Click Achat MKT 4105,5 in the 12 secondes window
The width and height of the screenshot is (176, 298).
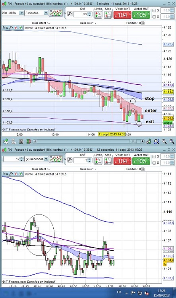pyautogui.click(x=141, y=161)
